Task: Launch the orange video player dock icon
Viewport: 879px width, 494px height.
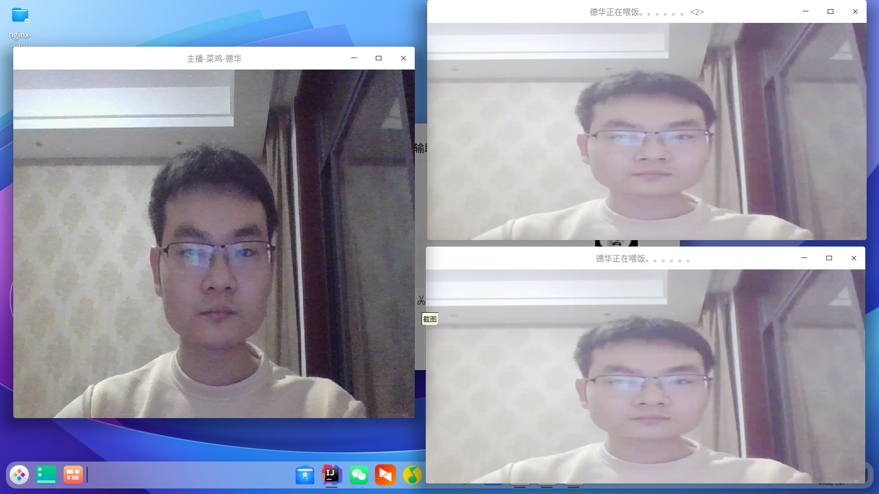Action: click(x=385, y=475)
